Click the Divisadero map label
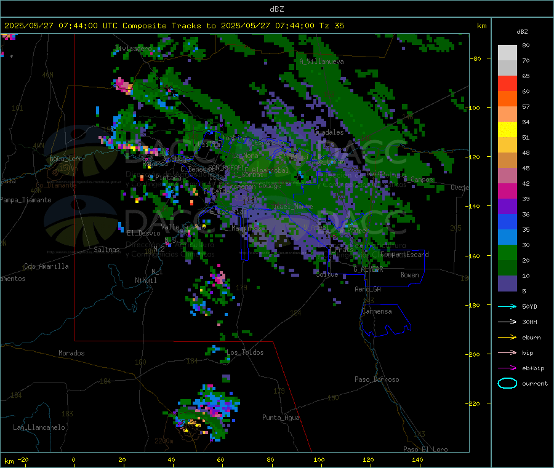The height and width of the screenshot is (468, 554). [134, 49]
